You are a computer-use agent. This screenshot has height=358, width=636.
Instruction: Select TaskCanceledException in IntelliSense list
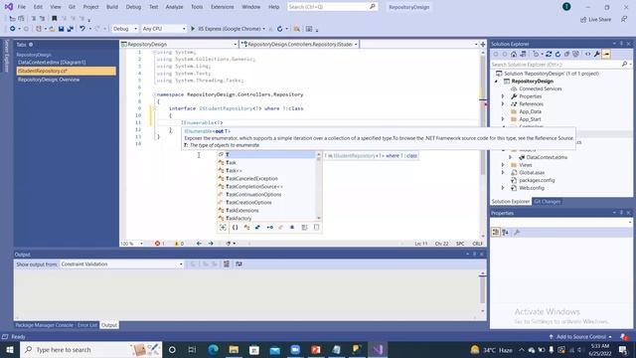251,179
